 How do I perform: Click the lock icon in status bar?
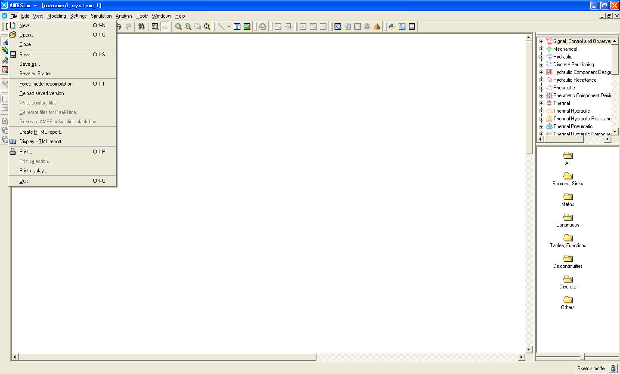tap(613, 368)
